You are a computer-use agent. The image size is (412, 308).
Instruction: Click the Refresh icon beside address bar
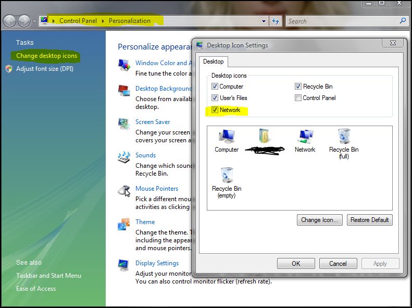(276, 21)
